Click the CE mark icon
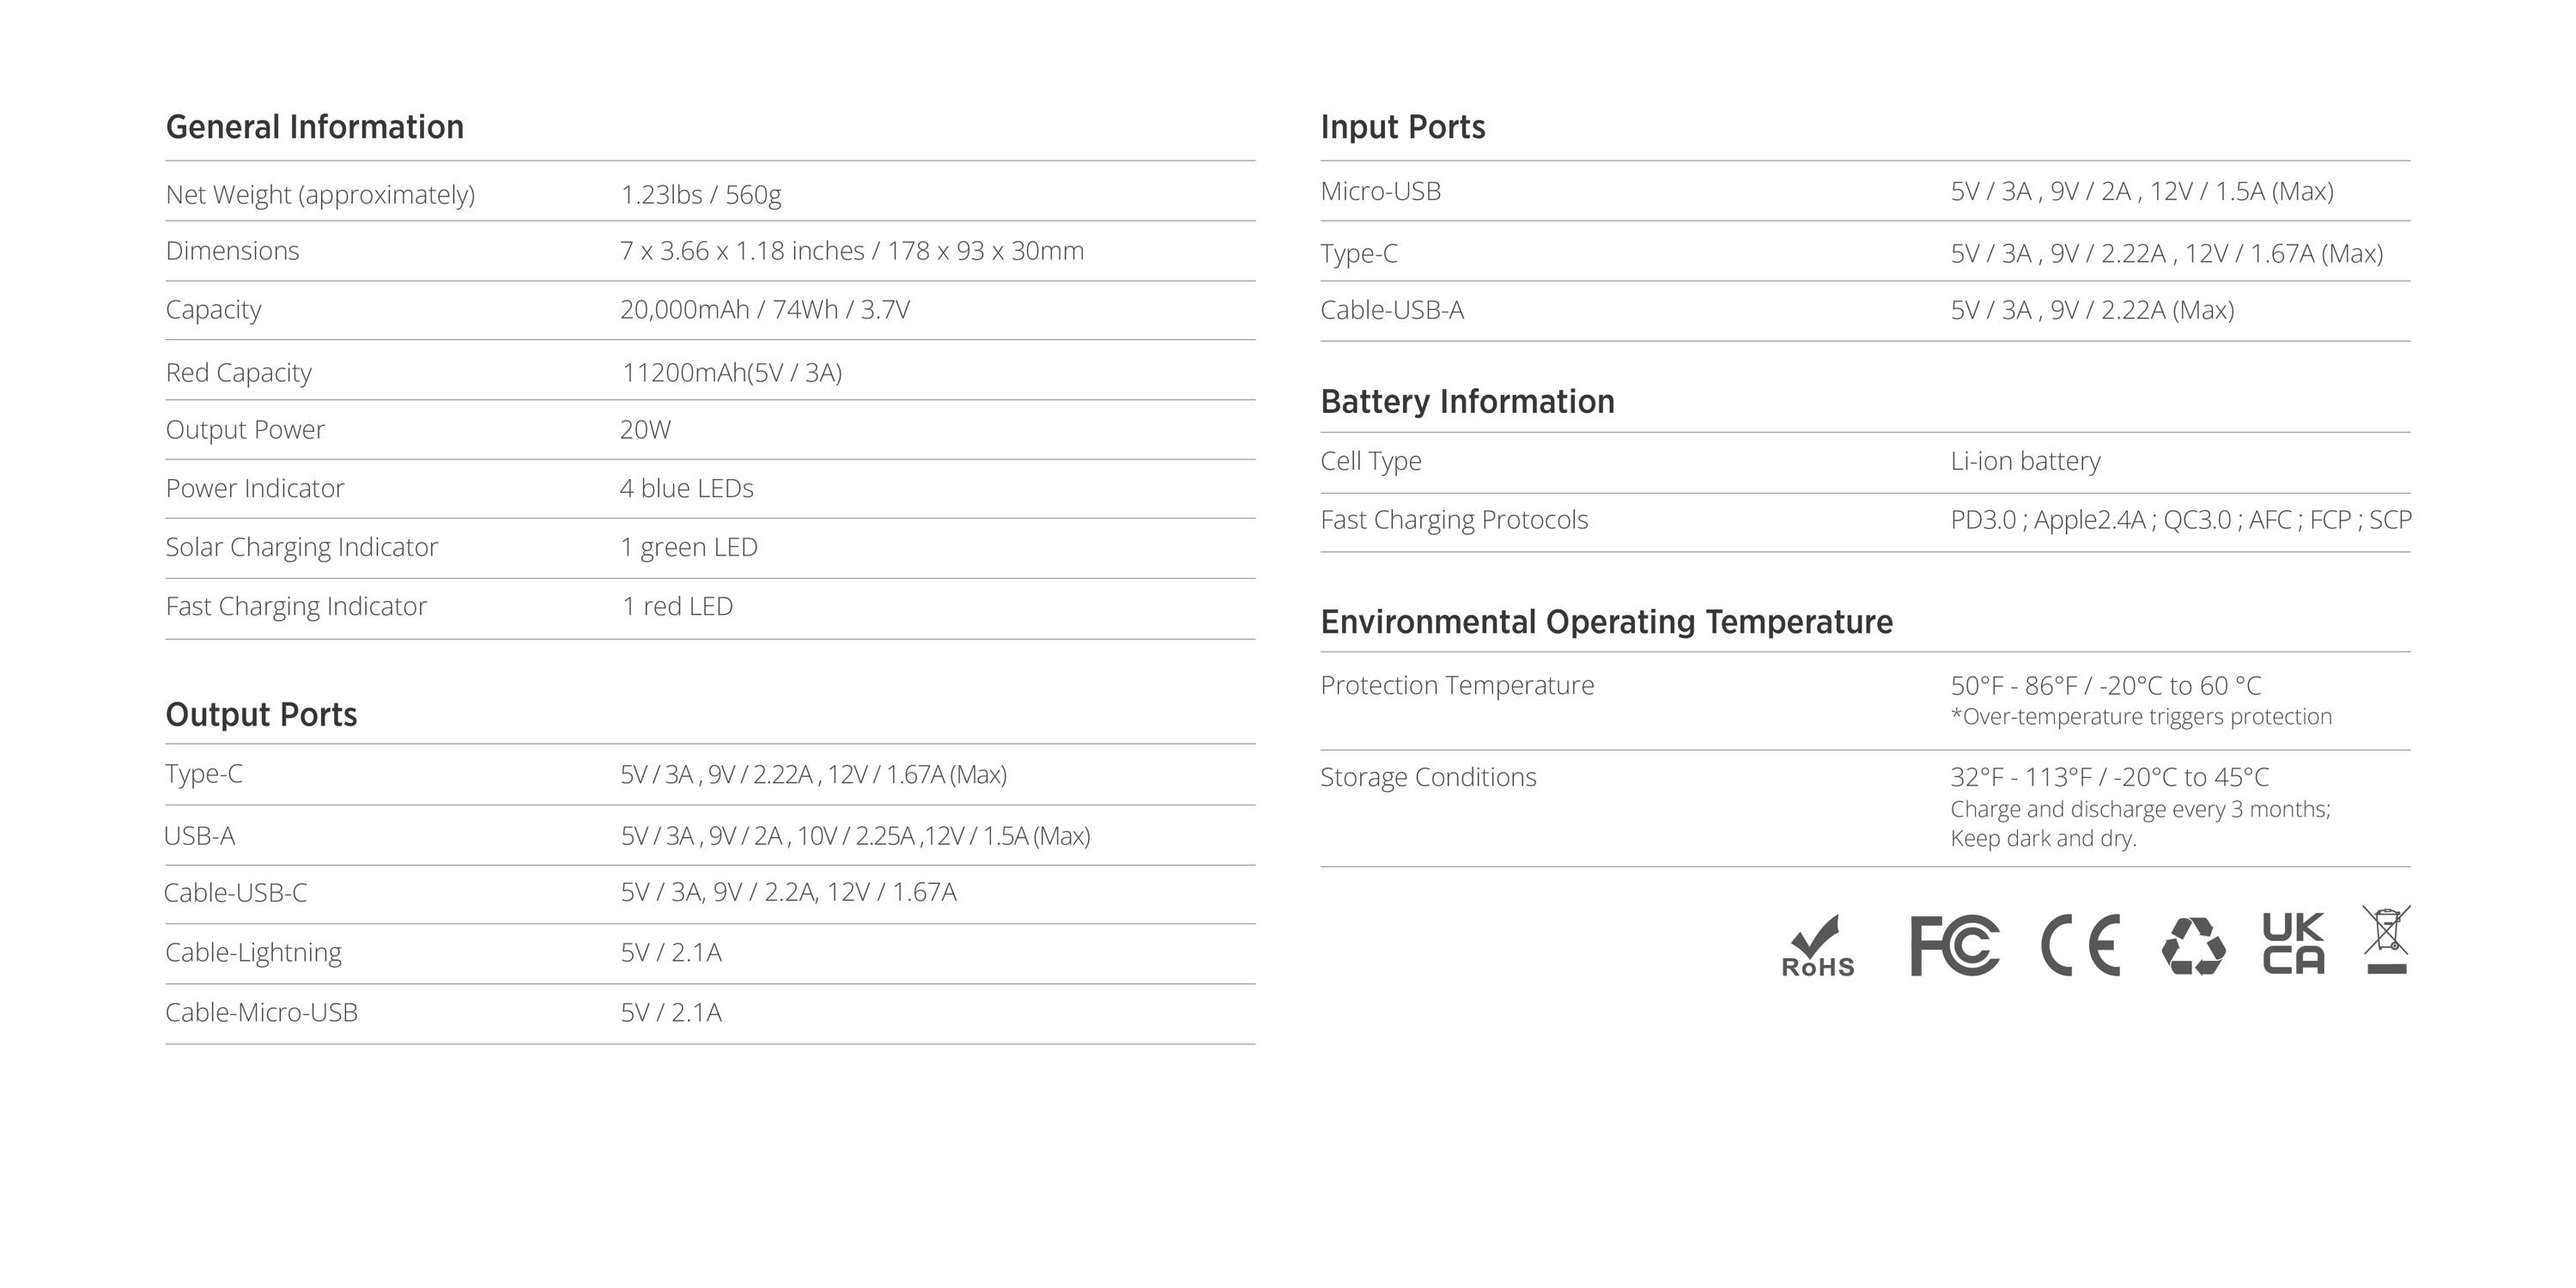This screenshot has width=2576, height=1288. [x=2081, y=945]
